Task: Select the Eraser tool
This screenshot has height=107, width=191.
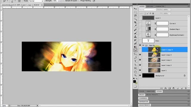Action: pyautogui.click(x=135, y=43)
